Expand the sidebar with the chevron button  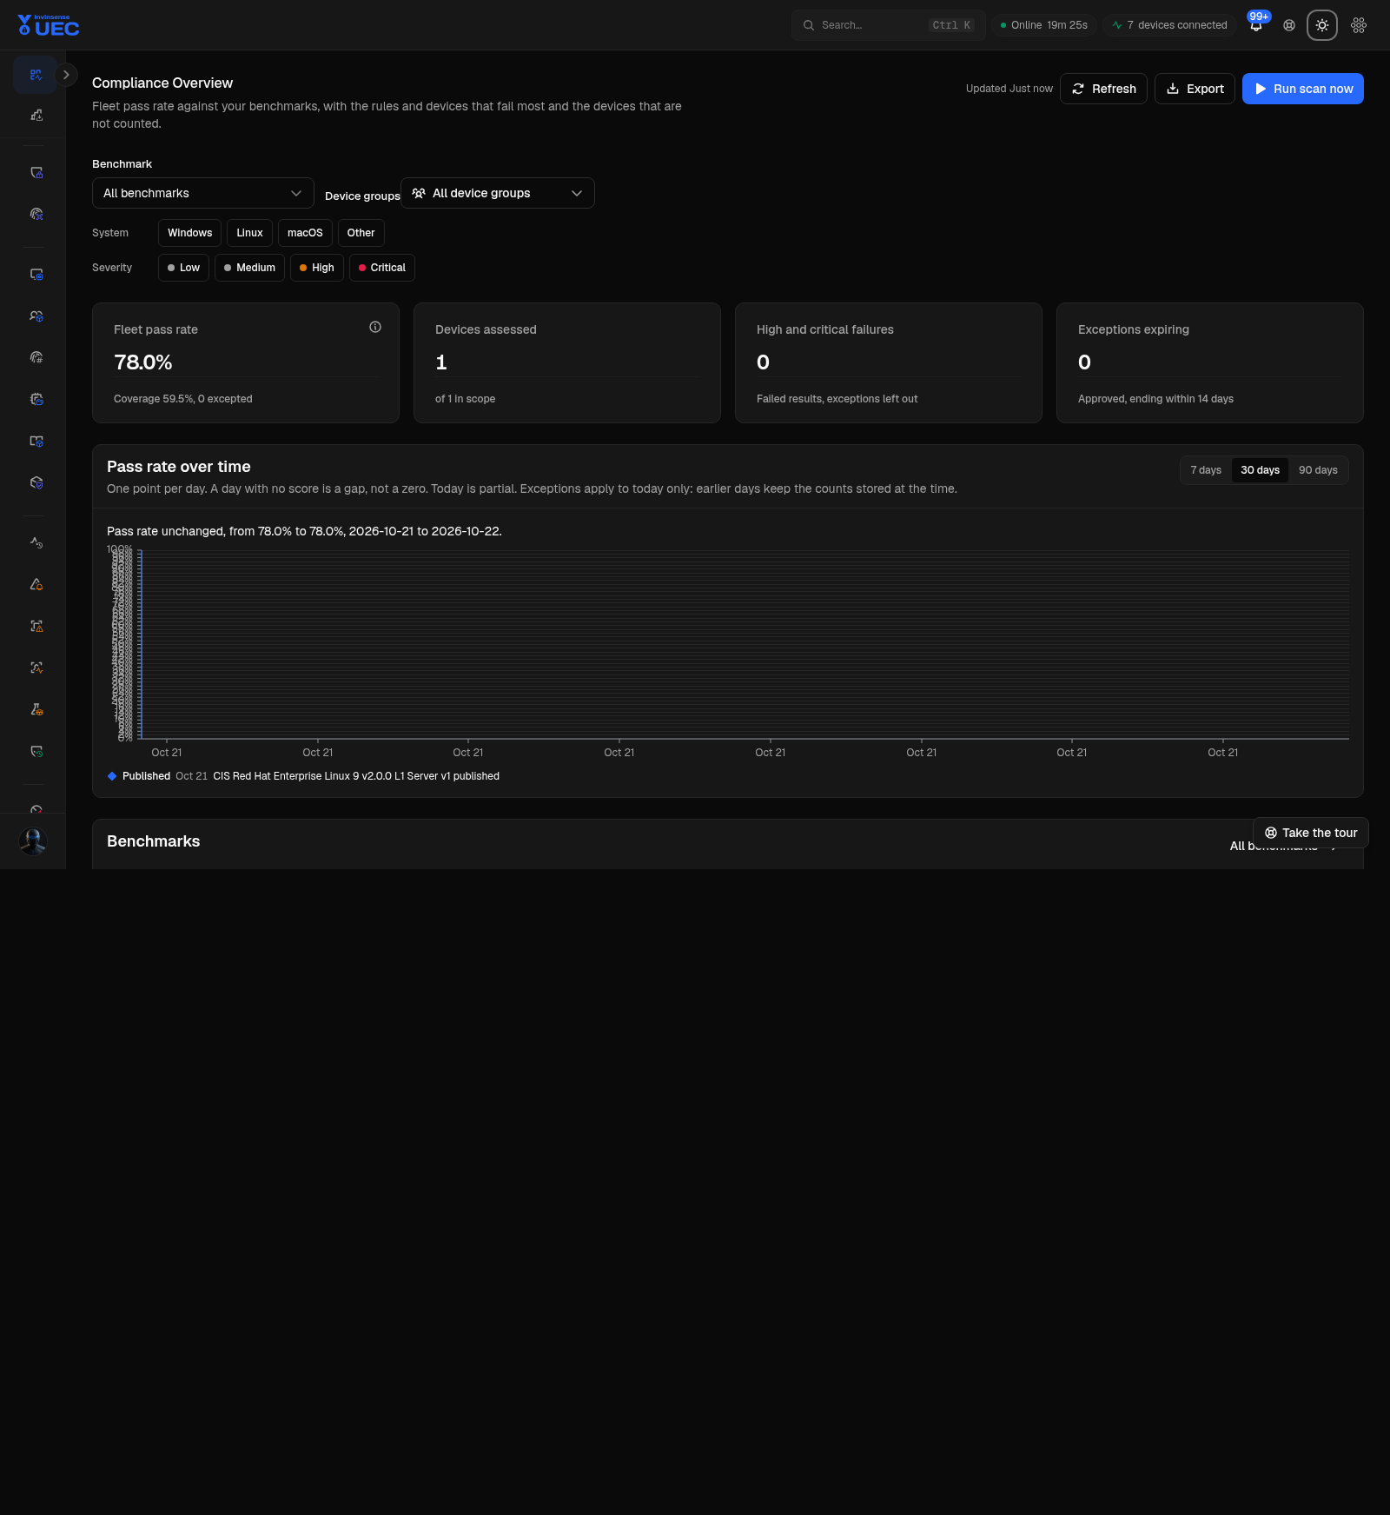coord(66,75)
